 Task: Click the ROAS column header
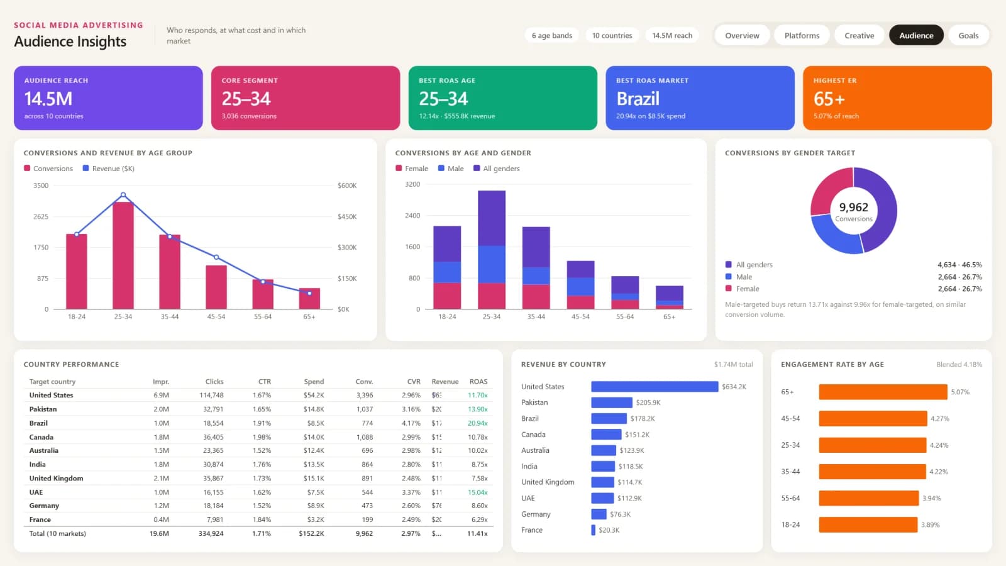(478, 382)
